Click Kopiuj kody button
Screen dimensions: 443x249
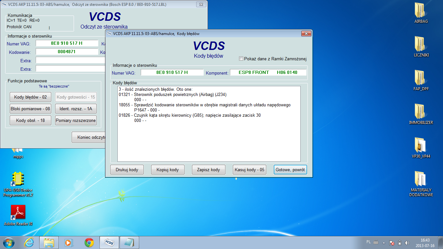tap(168, 170)
